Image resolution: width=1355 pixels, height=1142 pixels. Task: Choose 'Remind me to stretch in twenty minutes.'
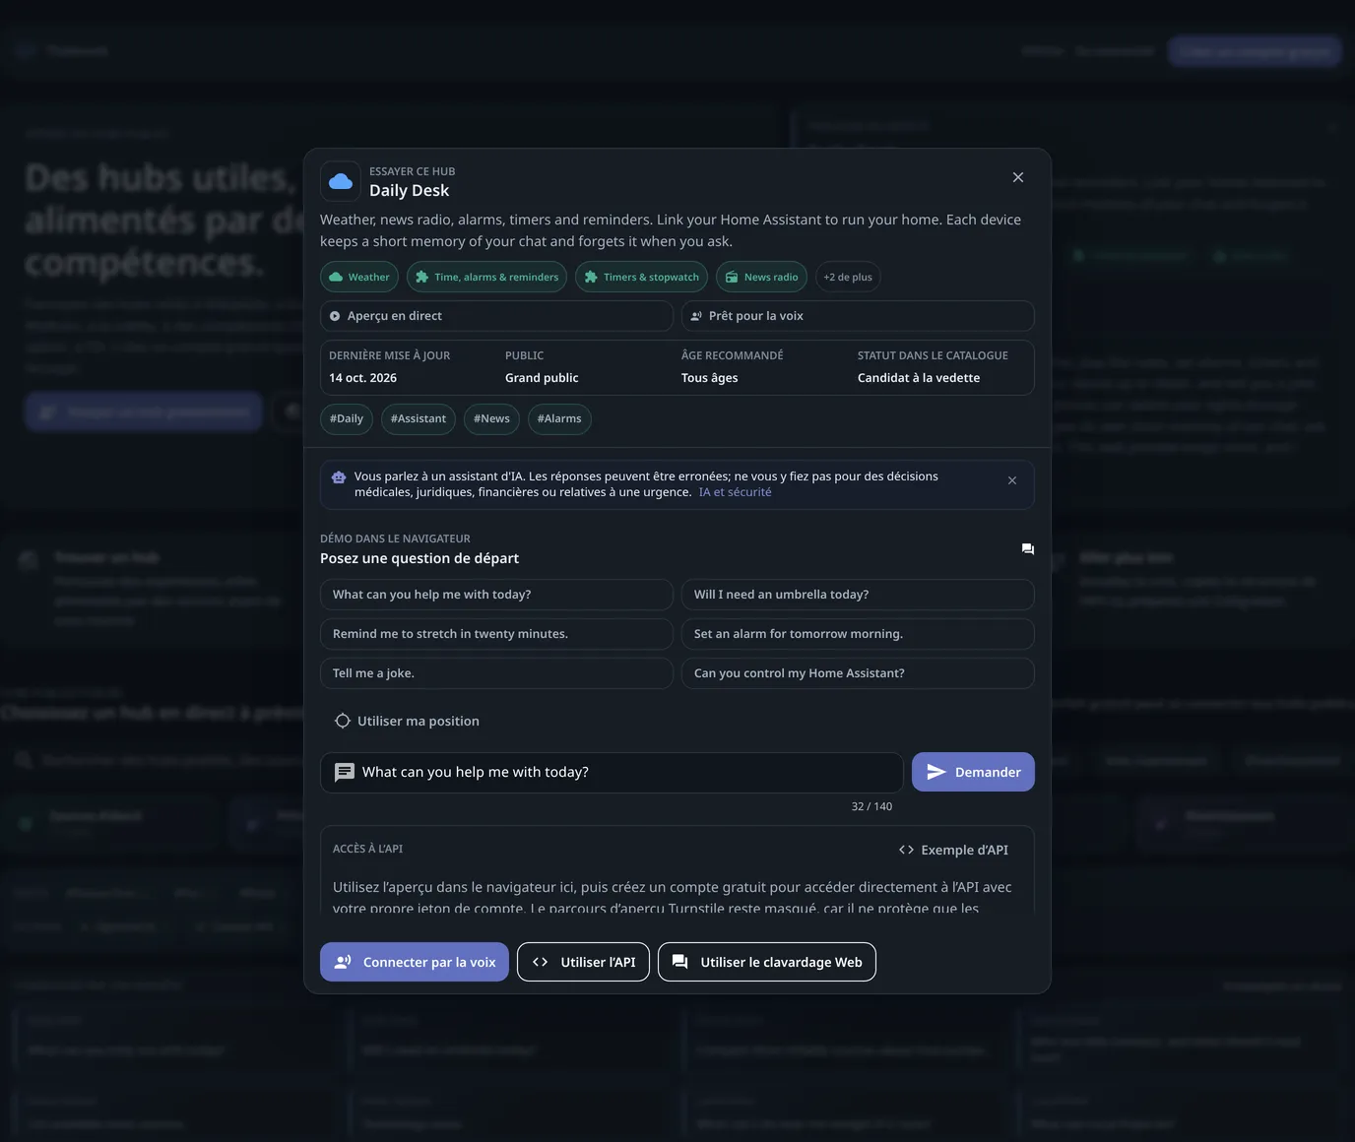(x=496, y=634)
